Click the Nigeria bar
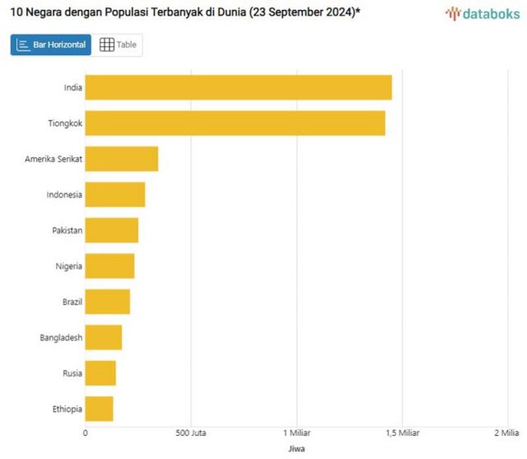Image resolution: width=527 pixels, height=459 pixels. point(110,266)
